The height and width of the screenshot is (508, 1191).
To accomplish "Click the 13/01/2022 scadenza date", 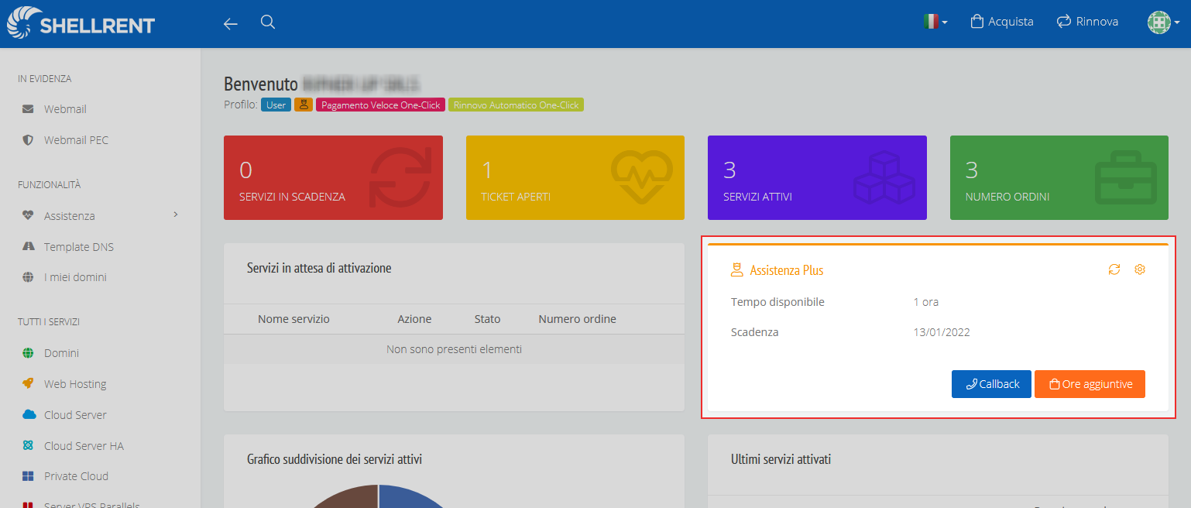I will tap(942, 332).
